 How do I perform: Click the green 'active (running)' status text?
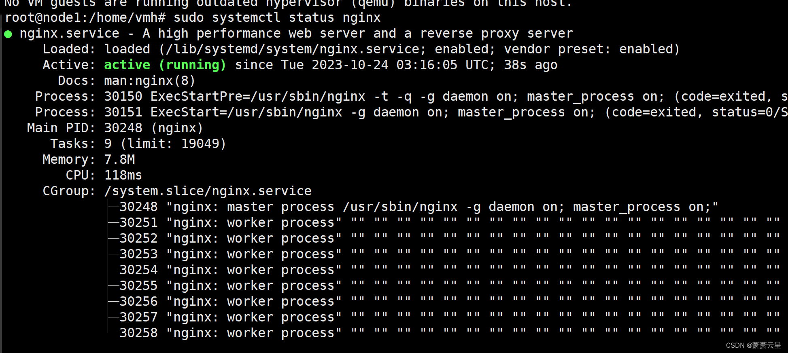point(165,65)
